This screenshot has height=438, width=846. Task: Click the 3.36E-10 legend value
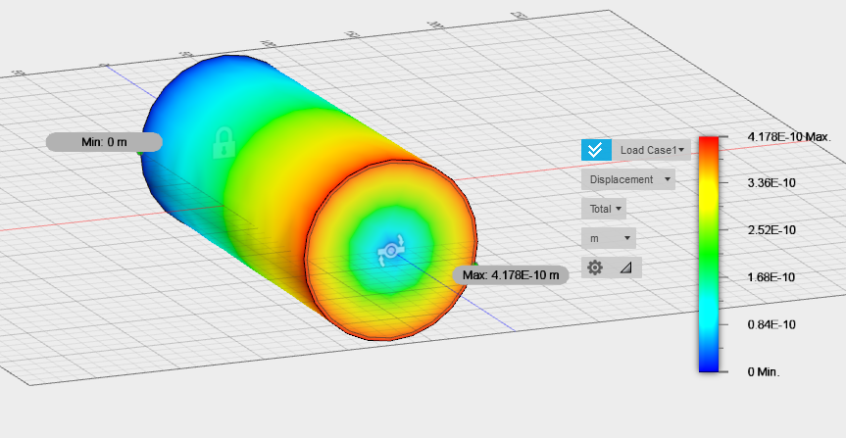coord(771,183)
